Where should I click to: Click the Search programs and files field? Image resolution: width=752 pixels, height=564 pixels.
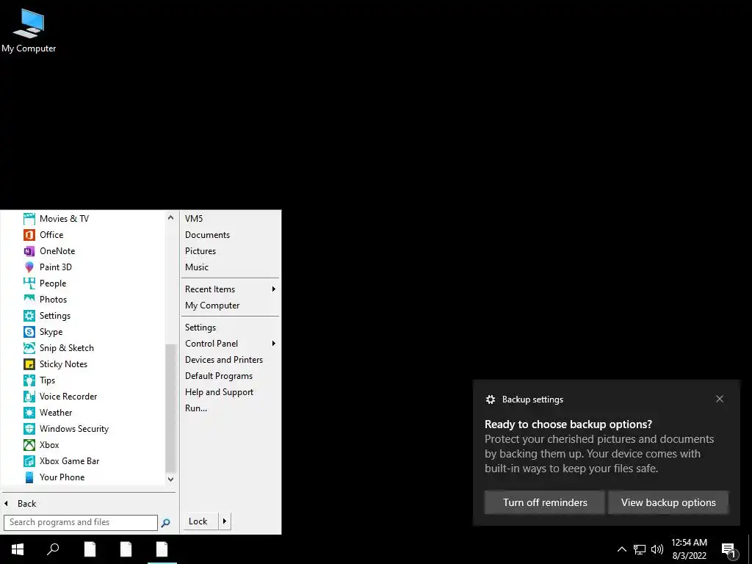click(81, 522)
